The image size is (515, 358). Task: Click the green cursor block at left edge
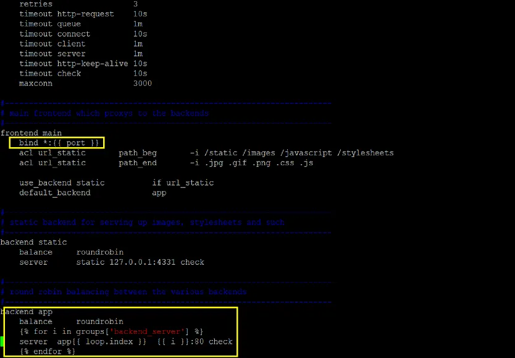(x=2, y=341)
